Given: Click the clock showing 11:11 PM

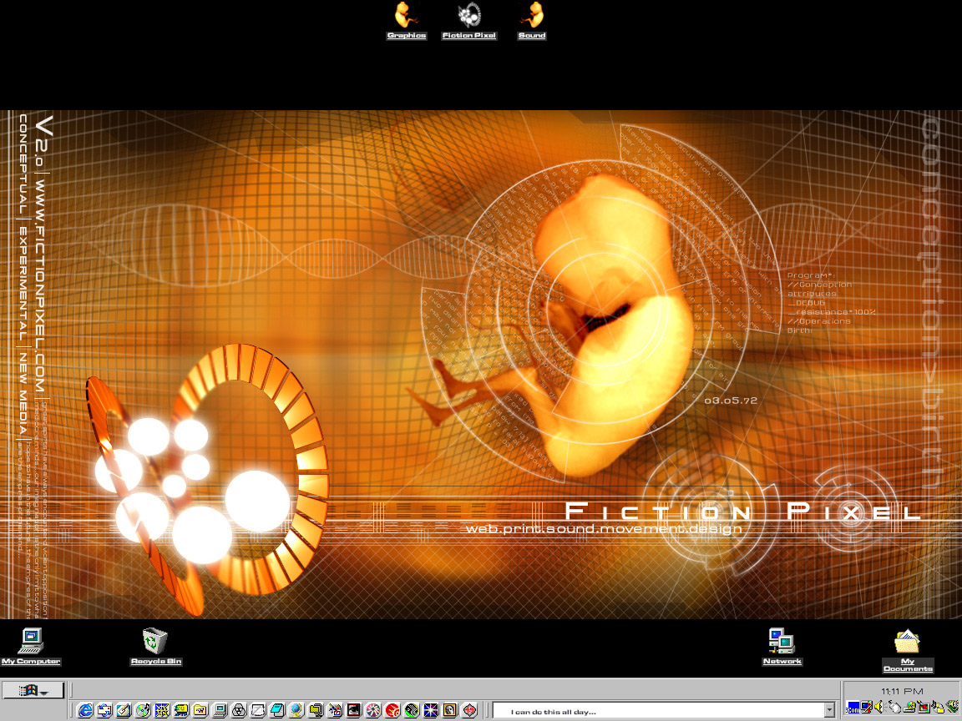Looking at the screenshot, I should (x=902, y=691).
